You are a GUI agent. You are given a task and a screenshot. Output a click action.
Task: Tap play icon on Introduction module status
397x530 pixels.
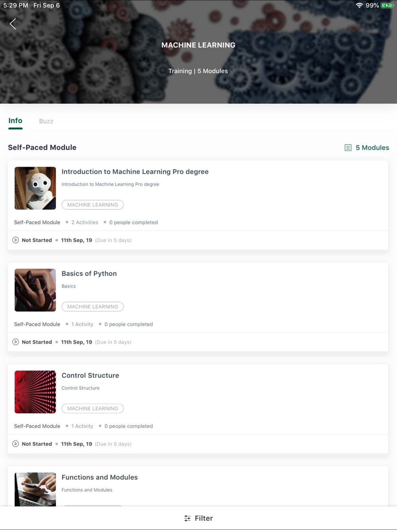15,240
